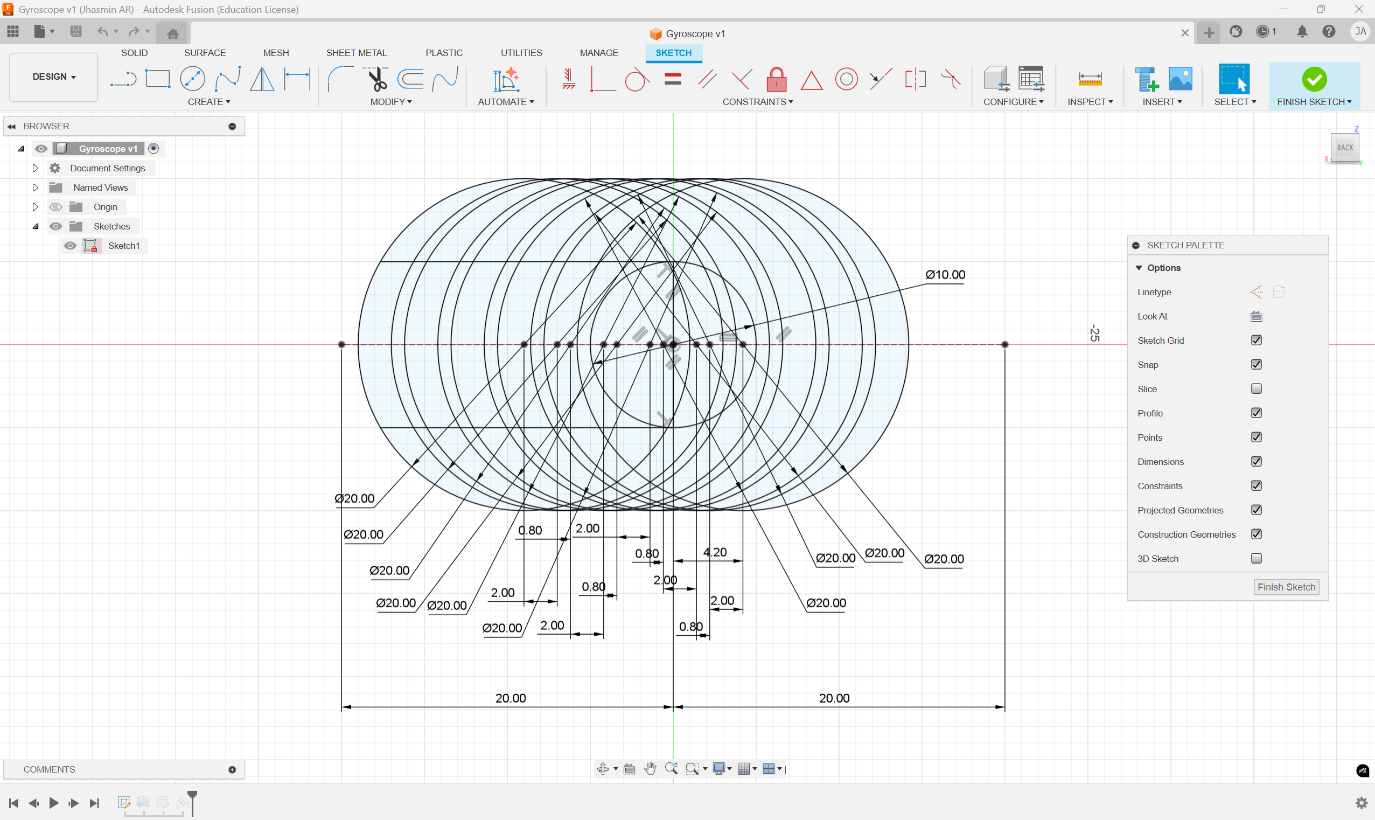Collapse the Sketches folder node
This screenshot has width=1375, height=820.
click(35, 226)
